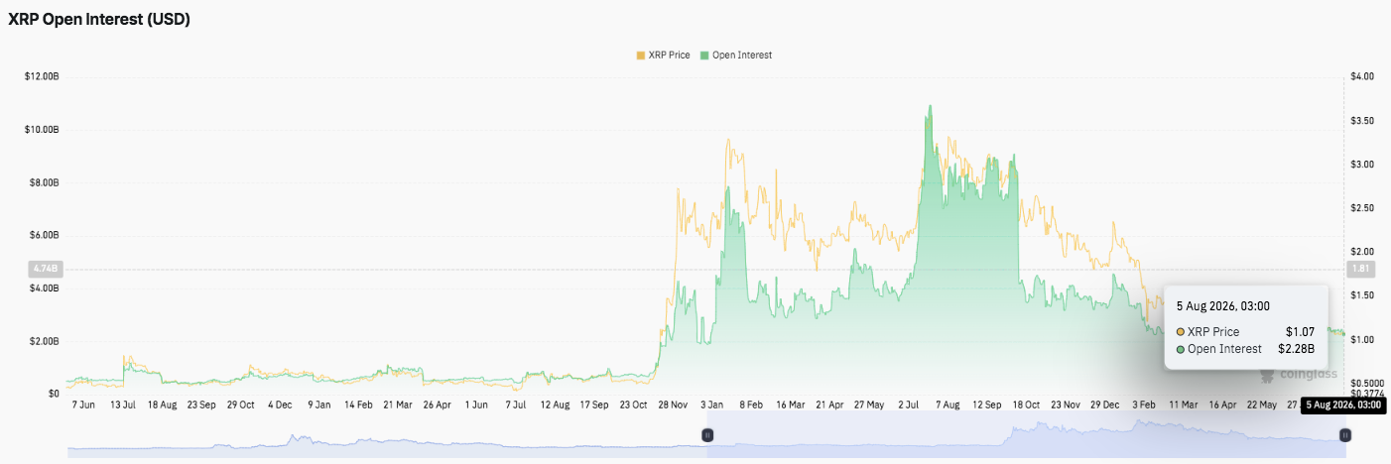Click the "26 Apr" x-axis date label
This screenshot has width=1391, height=464.
pos(437,406)
